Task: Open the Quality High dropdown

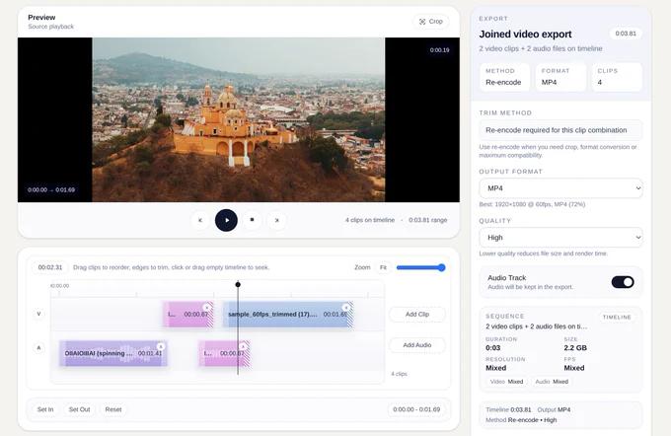Action: coord(560,238)
